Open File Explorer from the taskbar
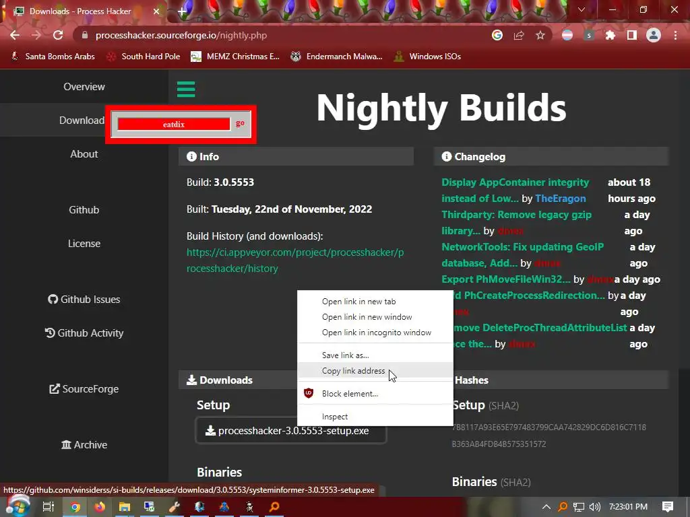The width and height of the screenshot is (690, 517). [125, 507]
